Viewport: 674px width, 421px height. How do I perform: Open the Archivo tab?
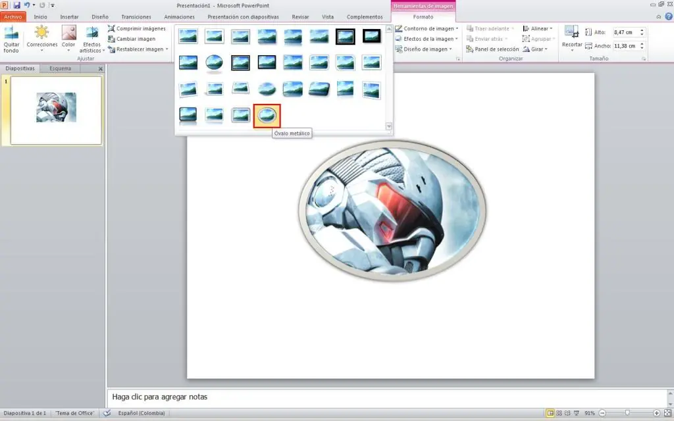click(x=13, y=16)
